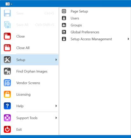Click the Global Preferences icon
The width and height of the screenshot is (131, 138).
coord(64,32)
